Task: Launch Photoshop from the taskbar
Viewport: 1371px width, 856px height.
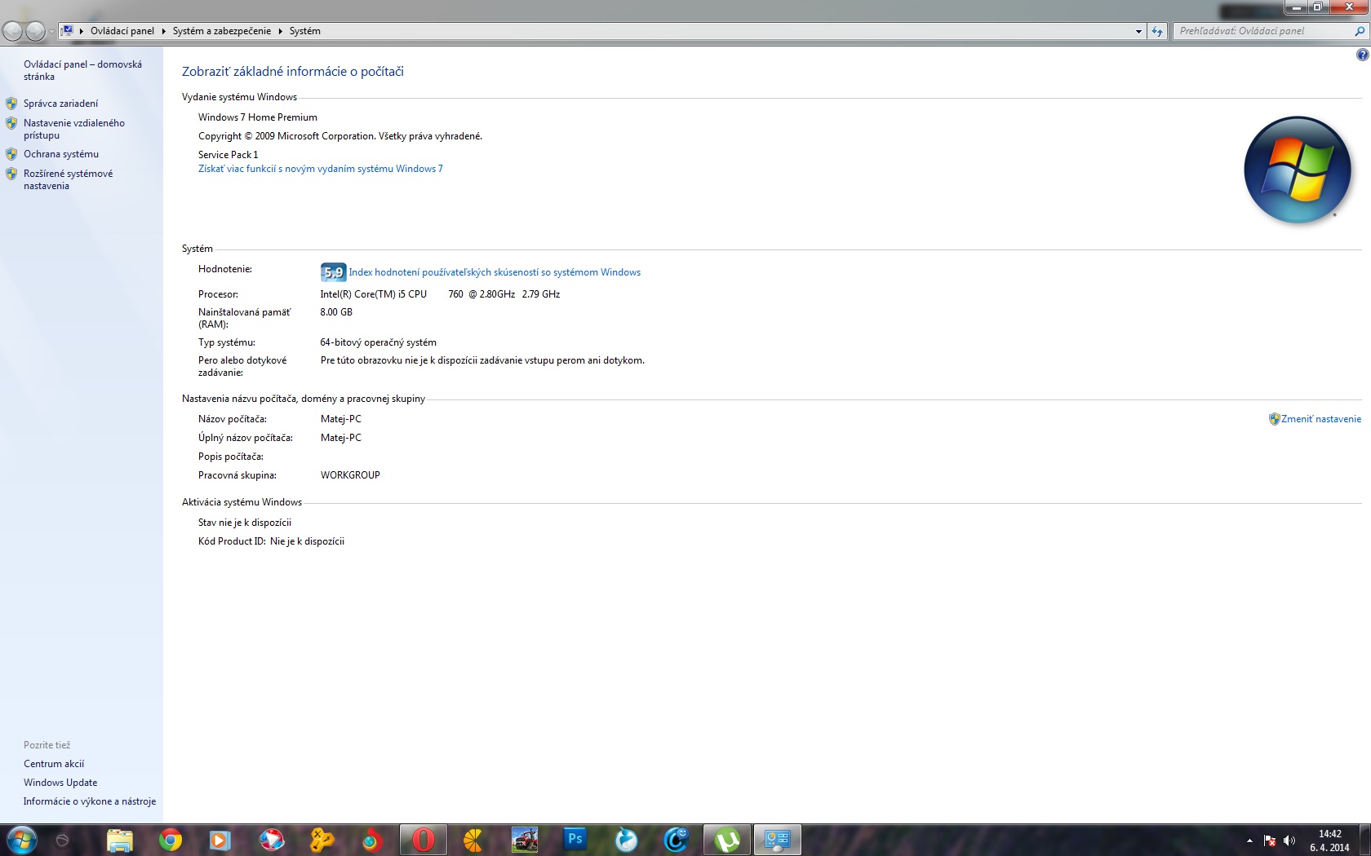Action: 575,839
